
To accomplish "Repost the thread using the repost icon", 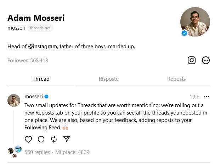I will [54, 139].
